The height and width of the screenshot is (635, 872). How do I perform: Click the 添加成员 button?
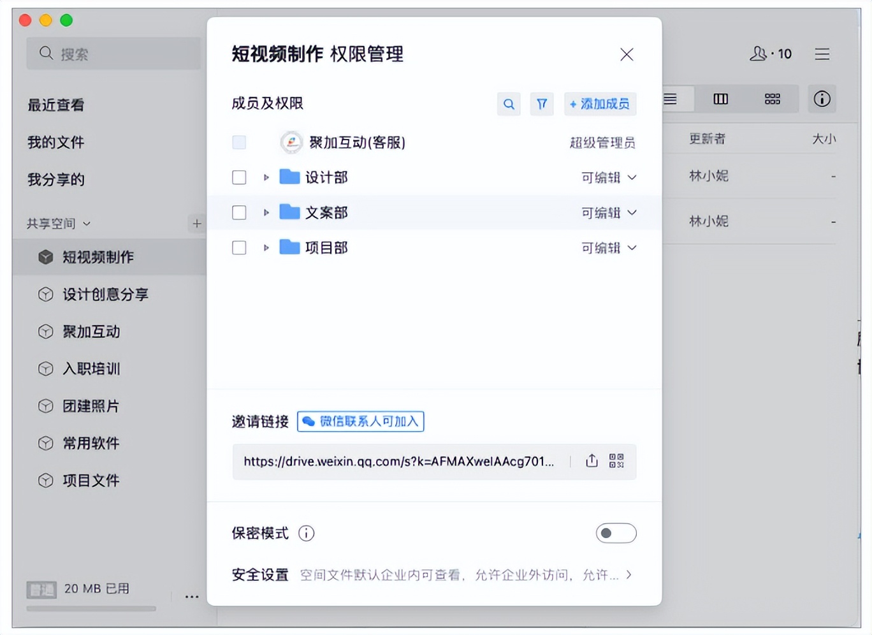[600, 104]
